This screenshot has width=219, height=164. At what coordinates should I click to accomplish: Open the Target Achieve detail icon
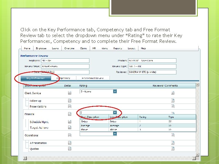coord(70,127)
